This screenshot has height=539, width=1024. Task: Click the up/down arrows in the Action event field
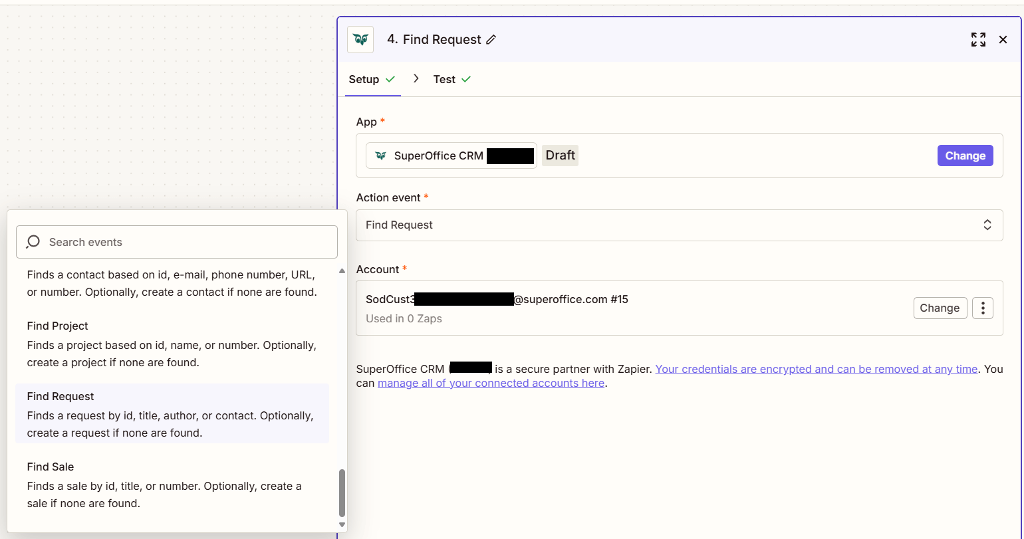click(x=987, y=225)
